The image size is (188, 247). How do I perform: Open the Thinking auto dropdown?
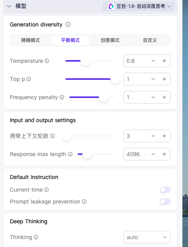click(147, 237)
